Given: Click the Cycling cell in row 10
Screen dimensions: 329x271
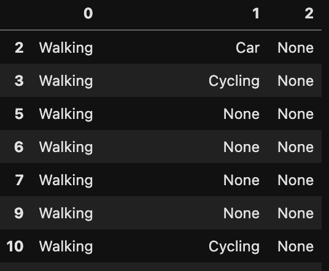Looking at the screenshot, I should 234,246.
